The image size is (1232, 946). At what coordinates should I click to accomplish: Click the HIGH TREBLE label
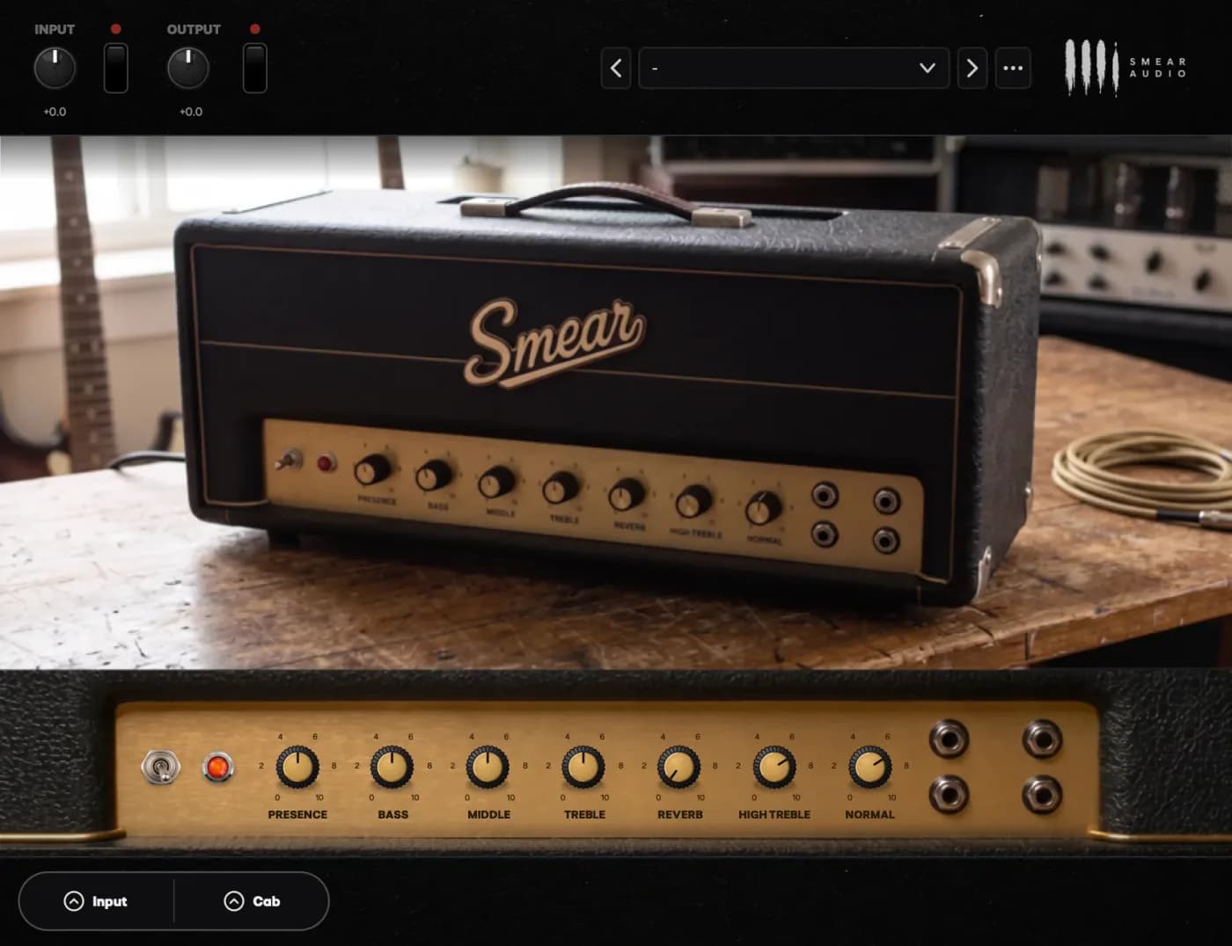point(774,815)
